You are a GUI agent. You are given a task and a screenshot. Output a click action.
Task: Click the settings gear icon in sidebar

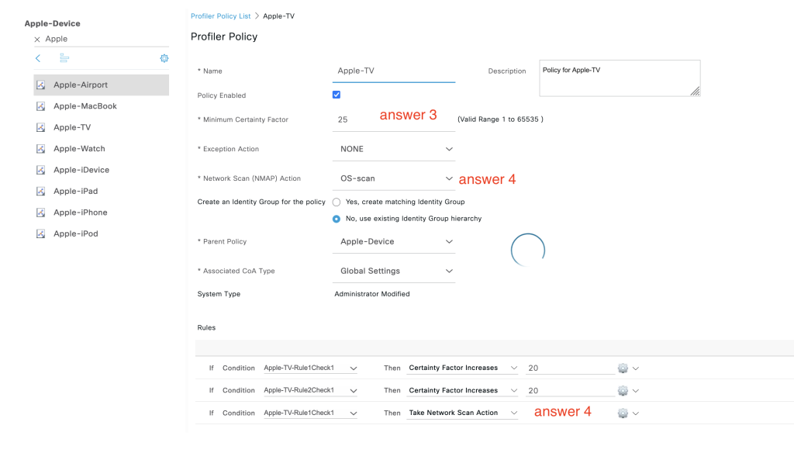(x=164, y=58)
